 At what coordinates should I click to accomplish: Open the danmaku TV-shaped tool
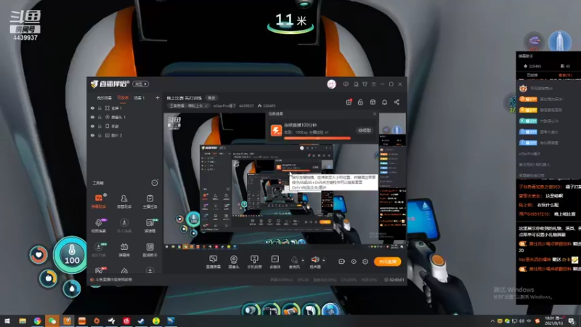(123, 250)
